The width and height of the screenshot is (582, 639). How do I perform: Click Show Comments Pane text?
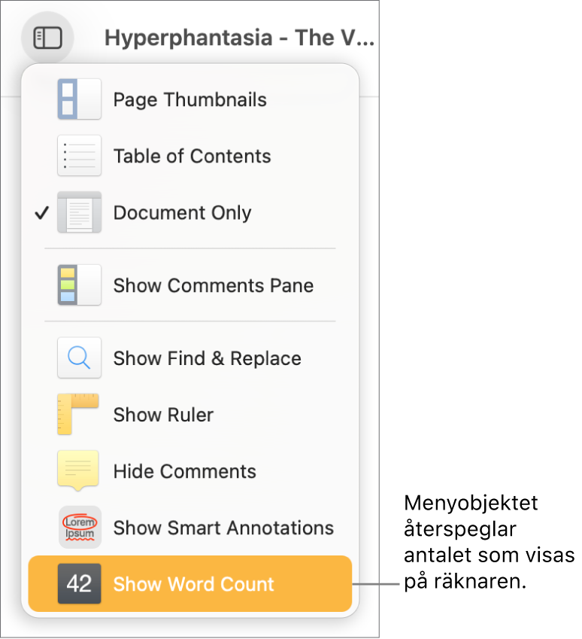[x=213, y=286]
